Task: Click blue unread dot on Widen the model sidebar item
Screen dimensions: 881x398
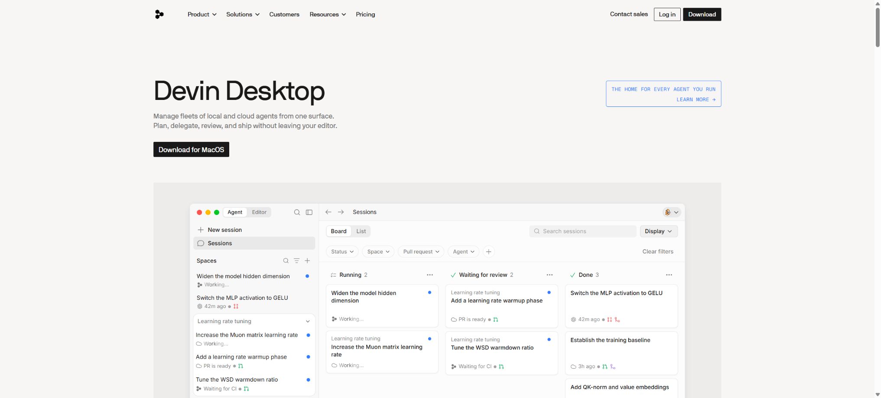Action: (x=307, y=276)
